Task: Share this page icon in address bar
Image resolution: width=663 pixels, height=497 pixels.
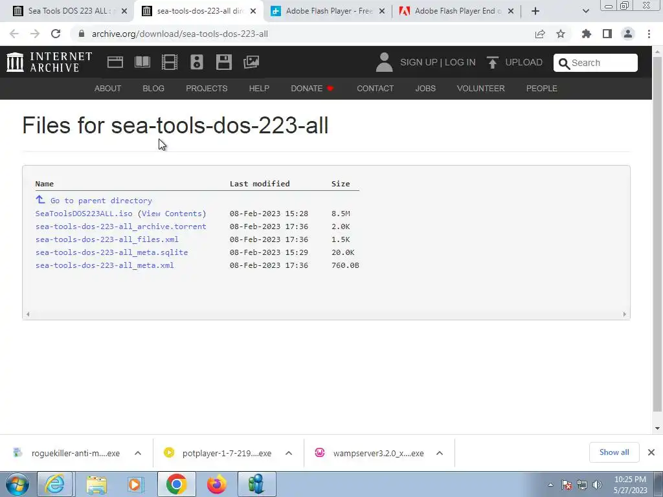Action: tap(540, 34)
